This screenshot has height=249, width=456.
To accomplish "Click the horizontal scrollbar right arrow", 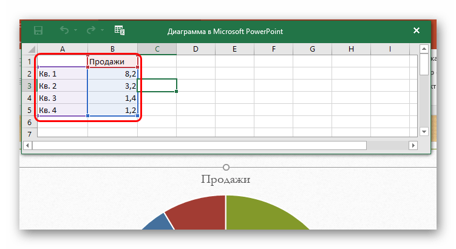I will [x=413, y=145].
